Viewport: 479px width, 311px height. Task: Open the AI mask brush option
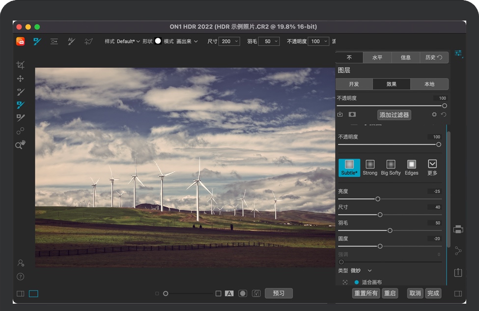pyautogui.click(x=71, y=42)
